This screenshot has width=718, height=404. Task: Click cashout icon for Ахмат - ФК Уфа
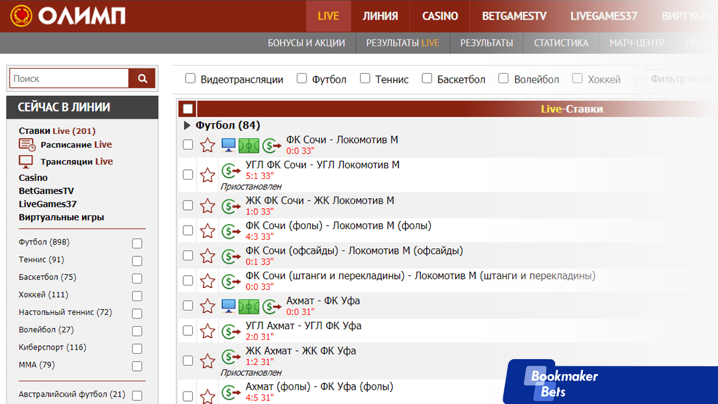272,306
